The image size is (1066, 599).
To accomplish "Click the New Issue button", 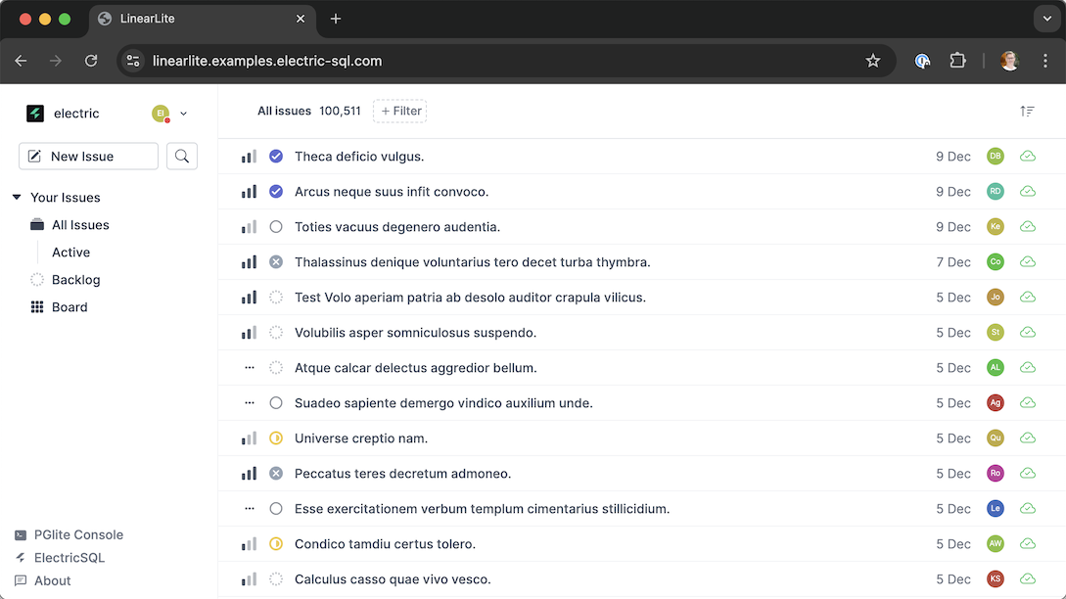I will 88,157.
